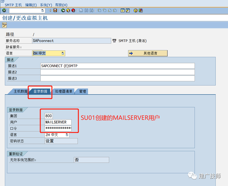The height and width of the screenshot is (186, 228).
Task: Open the SAP window system menu icon
Action: [3, 1]
